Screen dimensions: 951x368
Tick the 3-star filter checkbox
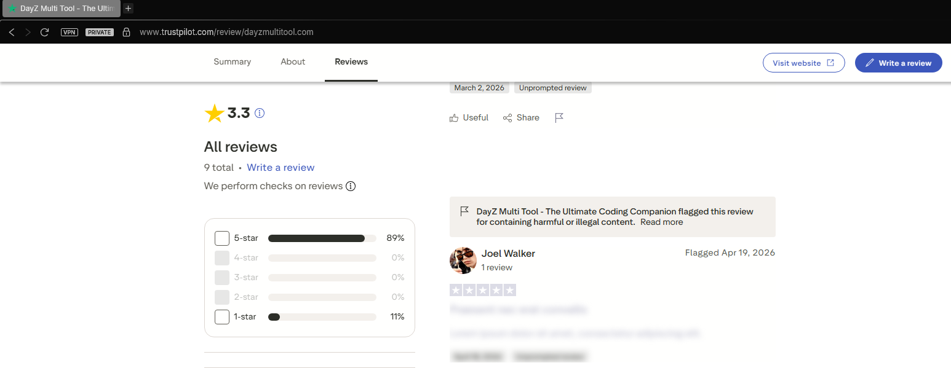coord(222,278)
